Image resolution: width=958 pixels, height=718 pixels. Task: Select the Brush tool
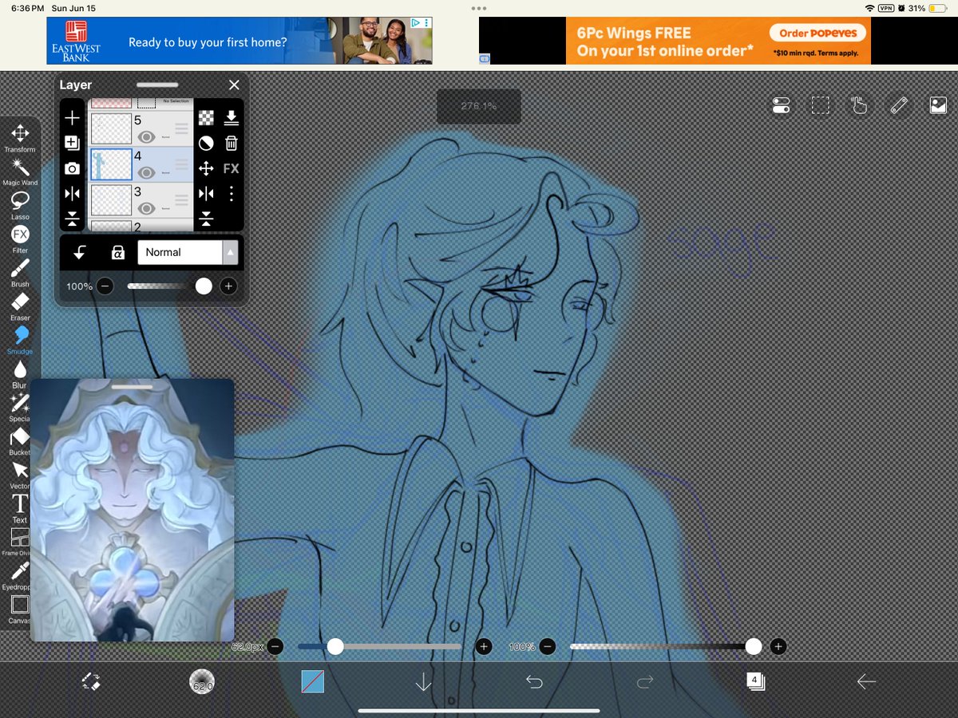click(20, 273)
